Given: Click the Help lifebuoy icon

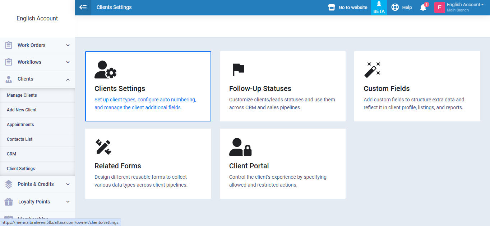Looking at the screenshot, I should tap(395, 7).
